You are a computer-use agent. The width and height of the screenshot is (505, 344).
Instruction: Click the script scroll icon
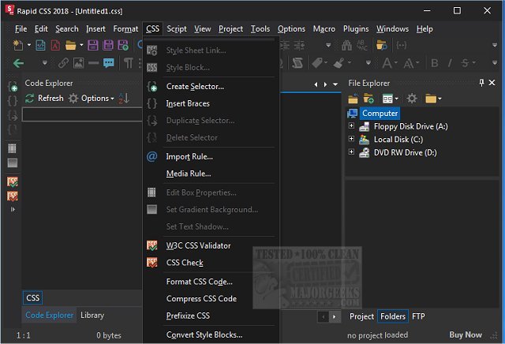point(297,63)
